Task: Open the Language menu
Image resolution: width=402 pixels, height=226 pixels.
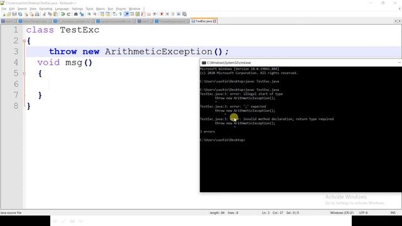Action: tap(62, 9)
